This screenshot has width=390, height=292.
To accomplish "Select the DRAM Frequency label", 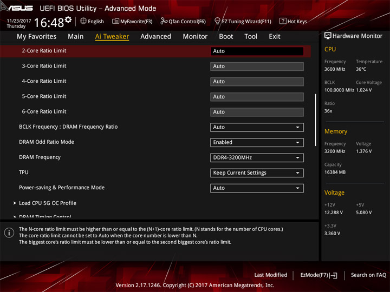I will [x=40, y=157].
